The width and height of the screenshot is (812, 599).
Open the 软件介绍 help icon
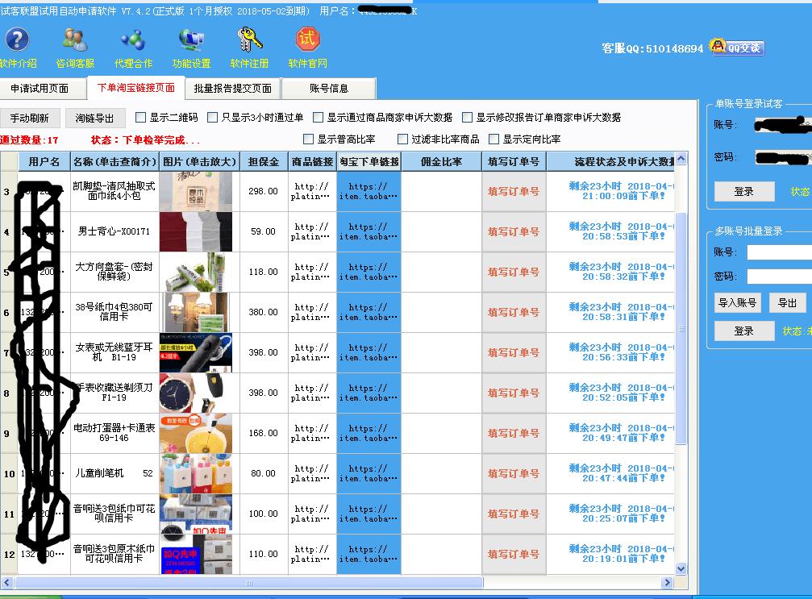tap(18, 42)
